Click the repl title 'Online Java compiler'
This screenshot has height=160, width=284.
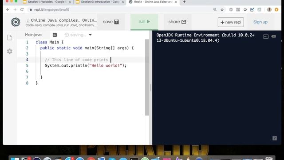click(x=64, y=20)
